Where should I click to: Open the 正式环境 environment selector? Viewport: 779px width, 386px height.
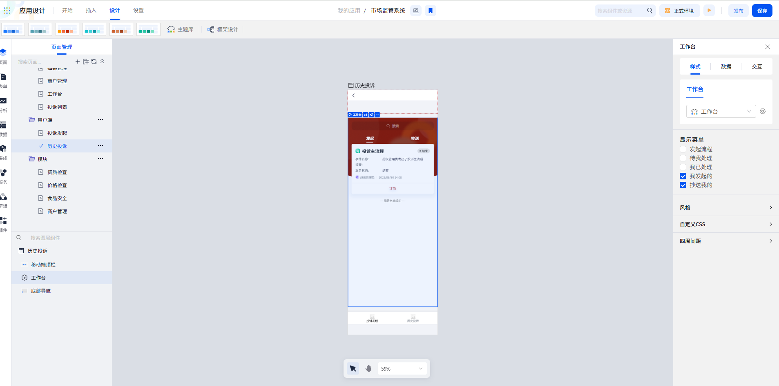coord(679,11)
